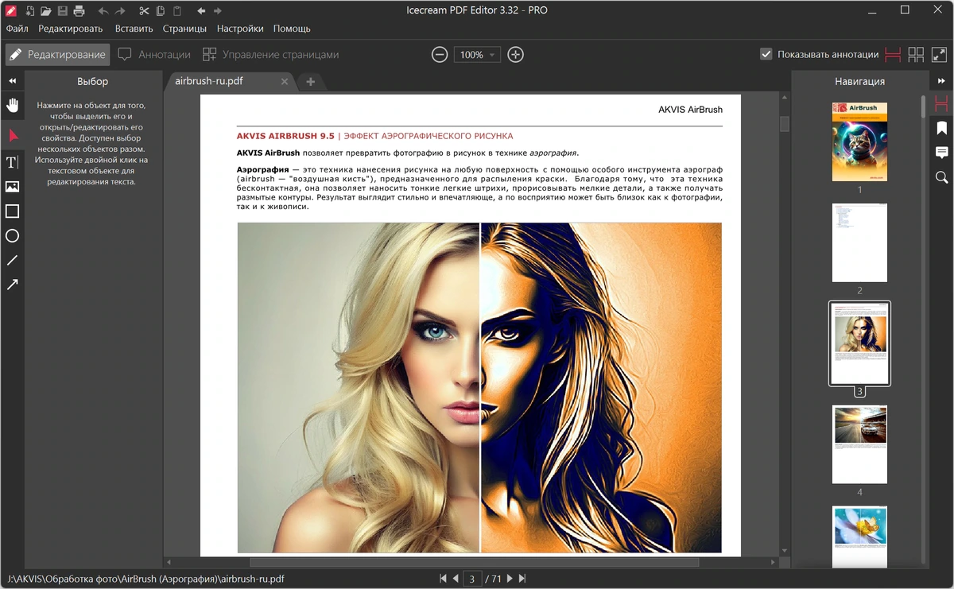Toggle the Показывать аннотации checkbox
Image resolution: width=954 pixels, height=589 pixels.
point(766,55)
